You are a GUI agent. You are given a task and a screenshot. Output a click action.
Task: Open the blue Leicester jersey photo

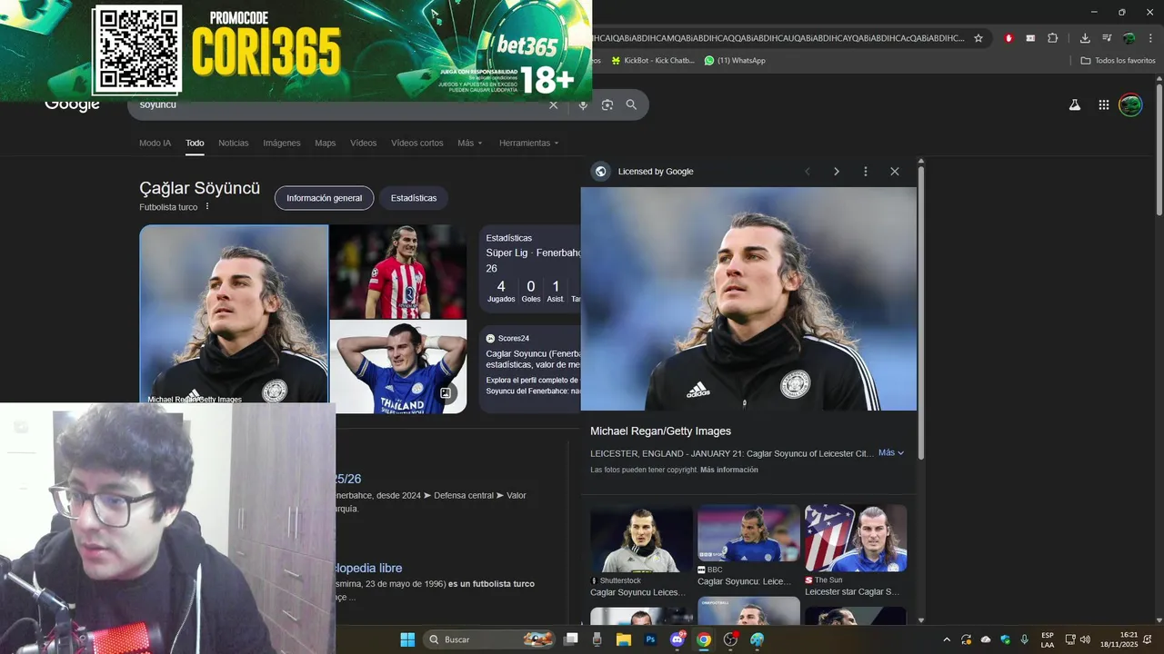click(x=398, y=366)
